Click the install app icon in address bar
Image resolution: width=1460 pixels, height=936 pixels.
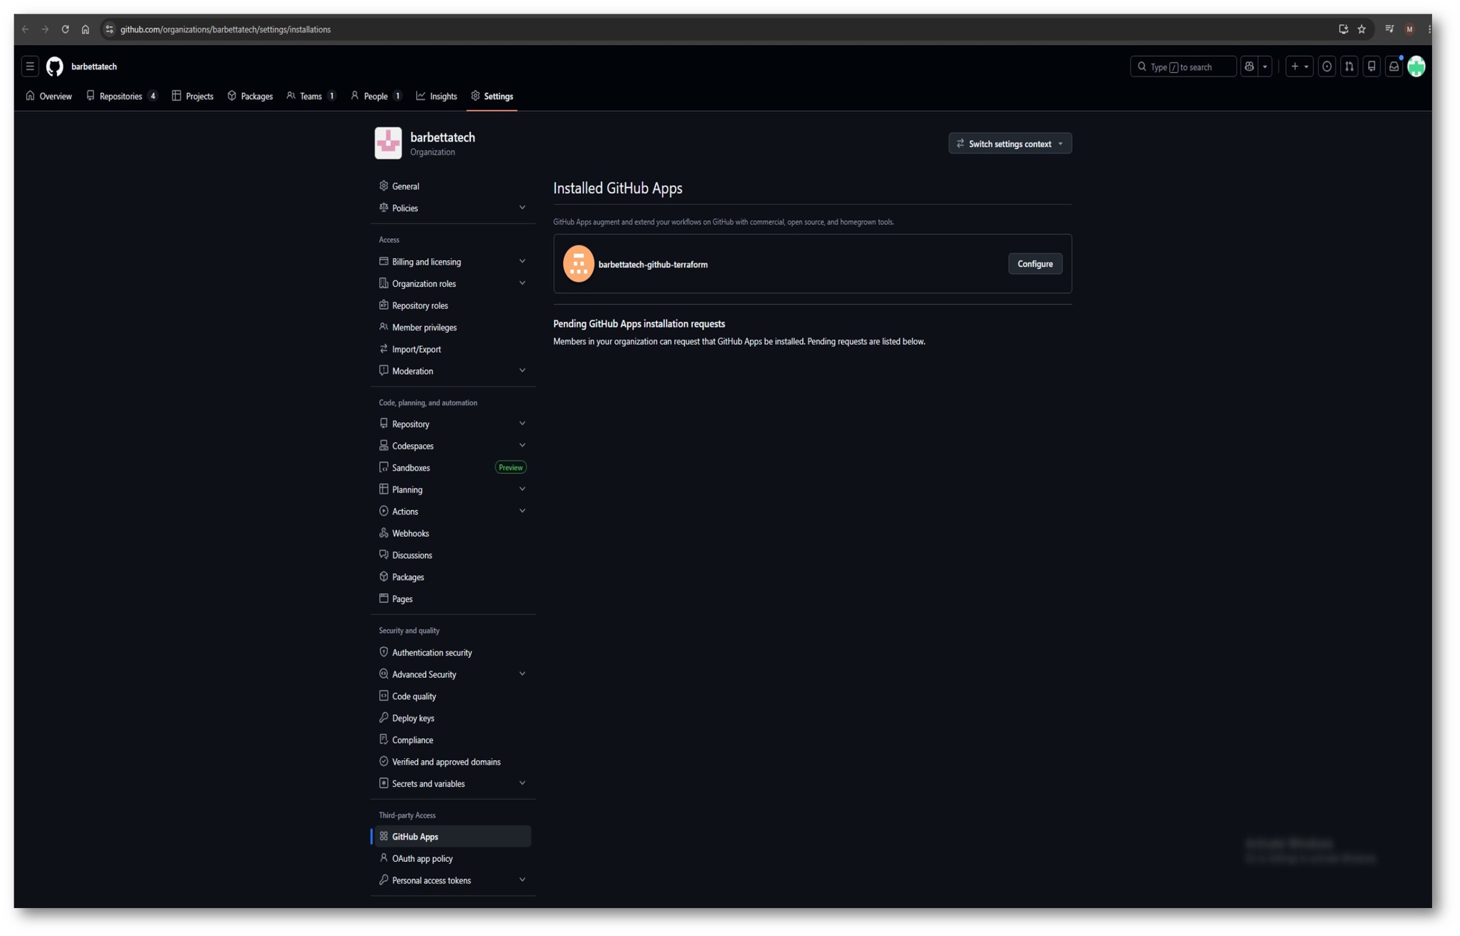[1343, 29]
